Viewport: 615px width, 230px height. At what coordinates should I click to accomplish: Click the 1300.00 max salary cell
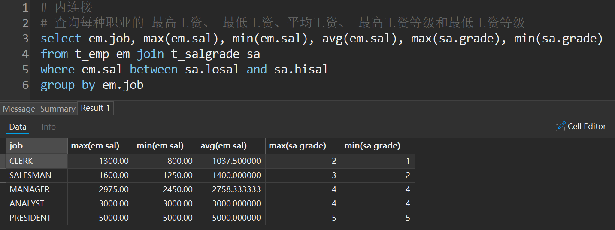tap(100, 161)
